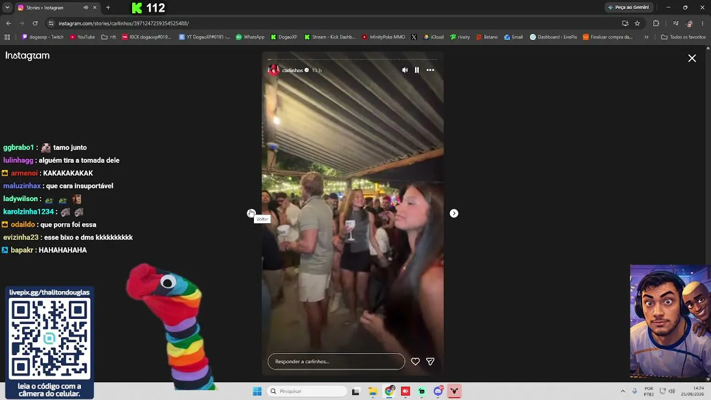Bookmark this page with the star
Viewport: 711px width, 400px height.
point(637,23)
